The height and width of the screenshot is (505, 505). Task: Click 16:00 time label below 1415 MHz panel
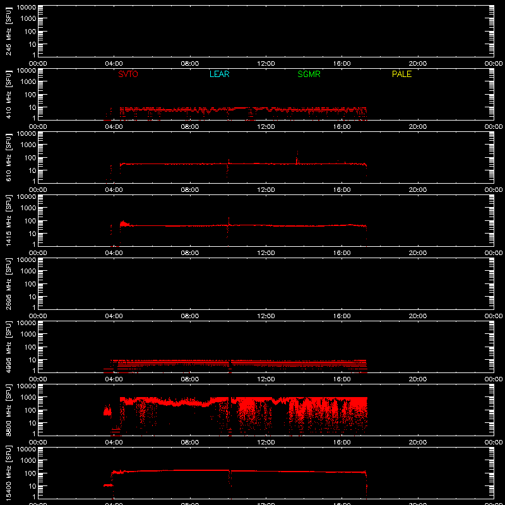click(342, 253)
